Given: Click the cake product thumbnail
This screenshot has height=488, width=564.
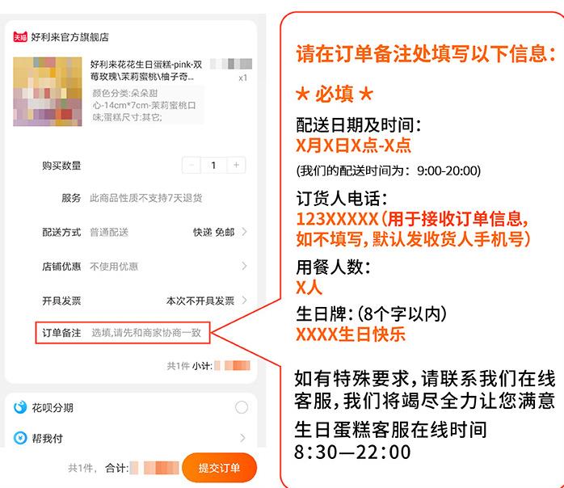Looking at the screenshot, I should pyautogui.click(x=48, y=92).
